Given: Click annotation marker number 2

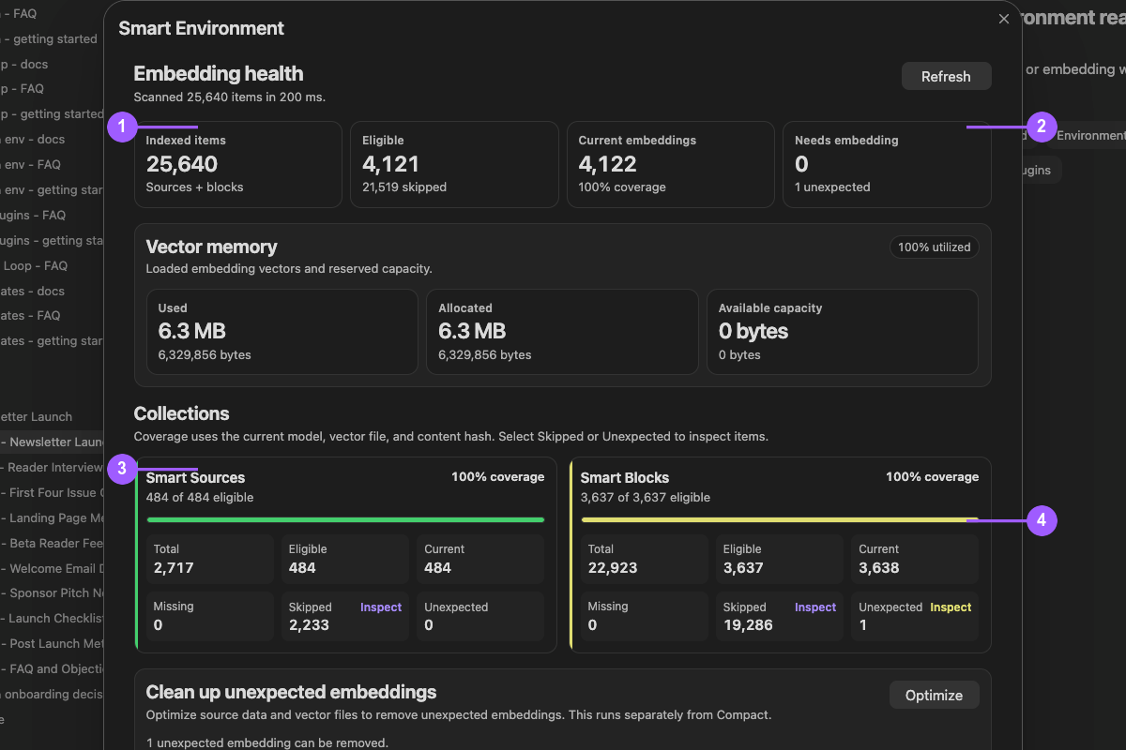Looking at the screenshot, I should 1042,127.
